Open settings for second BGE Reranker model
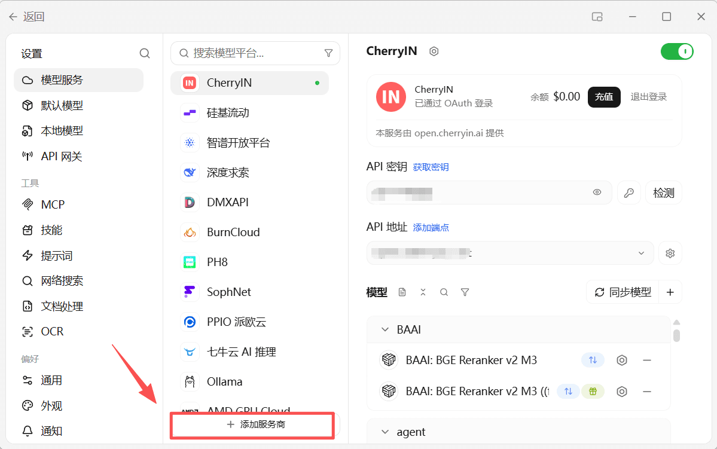The height and width of the screenshot is (449, 717). pos(622,392)
